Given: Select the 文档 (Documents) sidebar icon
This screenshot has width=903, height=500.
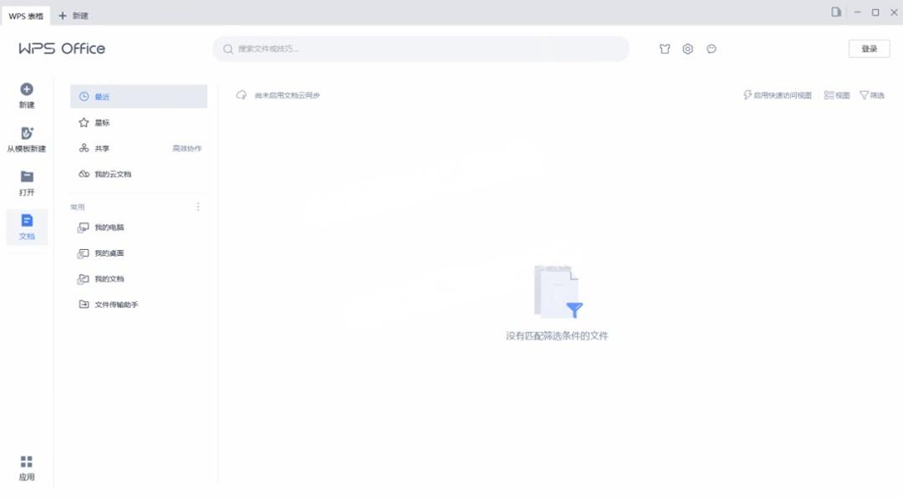Looking at the screenshot, I should [x=27, y=222].
